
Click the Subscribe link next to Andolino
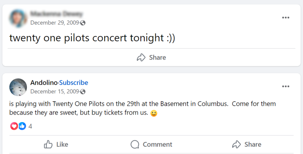pos(73,83)
